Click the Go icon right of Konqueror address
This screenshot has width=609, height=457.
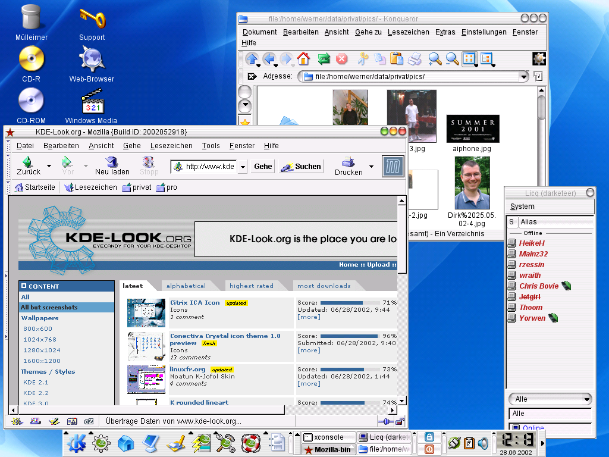tap(538, 76)
